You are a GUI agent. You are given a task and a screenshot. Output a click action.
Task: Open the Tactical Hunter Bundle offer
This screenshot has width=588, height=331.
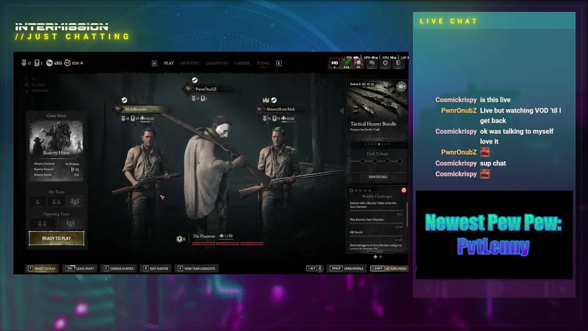[377, 110]
